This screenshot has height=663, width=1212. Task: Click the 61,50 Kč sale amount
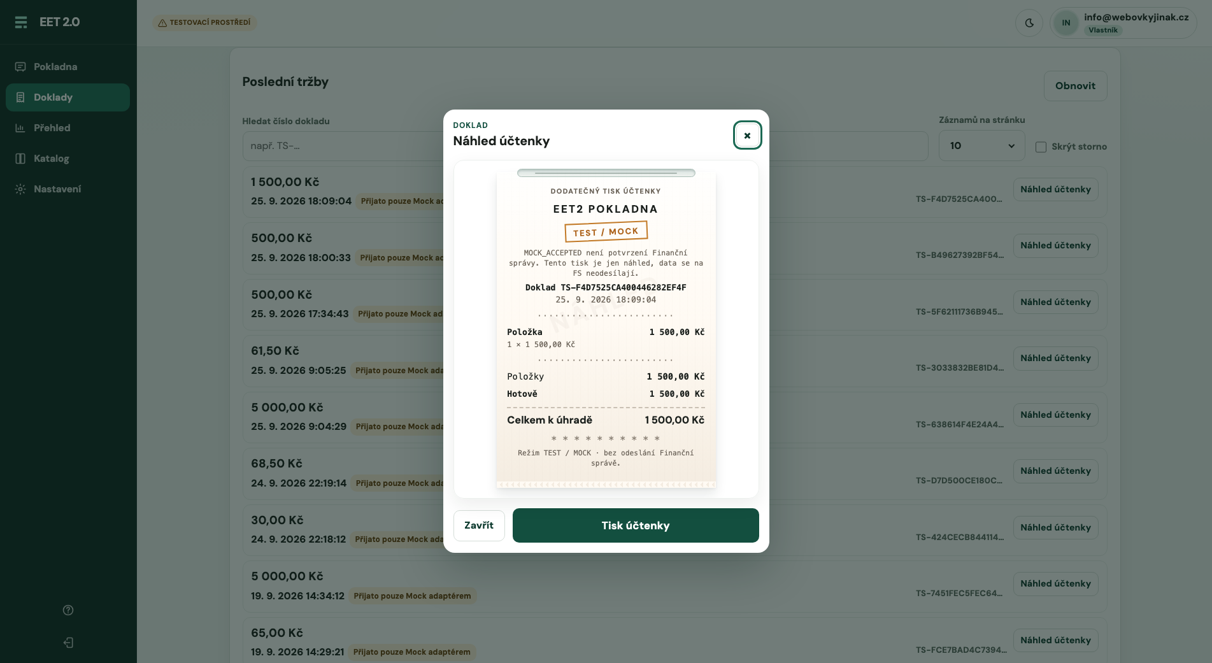click(x=275, y=351)
